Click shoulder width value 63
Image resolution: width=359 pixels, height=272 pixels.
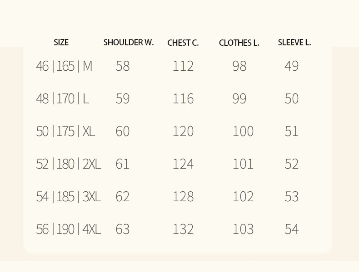point(123,229)
